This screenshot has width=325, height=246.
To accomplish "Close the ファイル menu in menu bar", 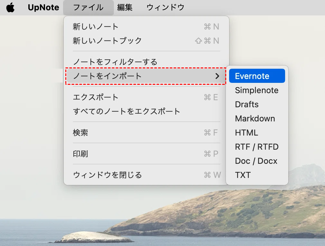I will coord(88,7).
